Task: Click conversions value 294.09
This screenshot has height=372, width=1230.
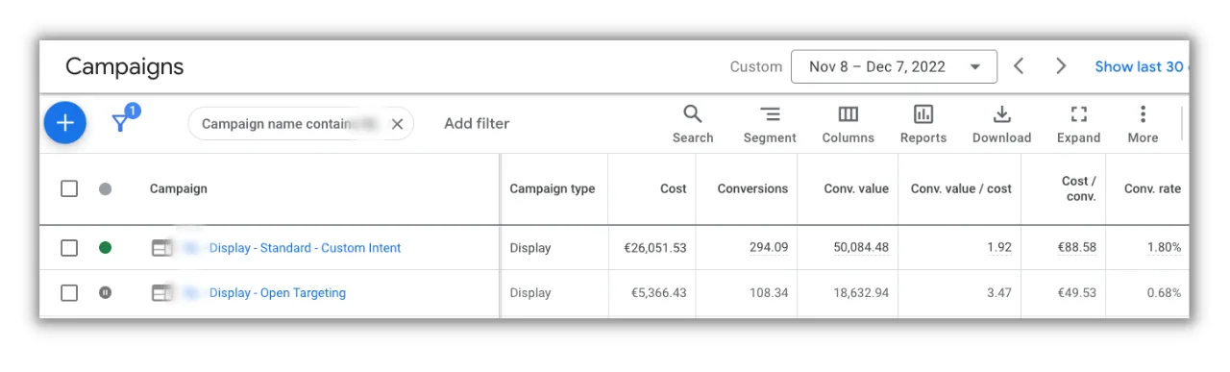Action: (769, 248)
